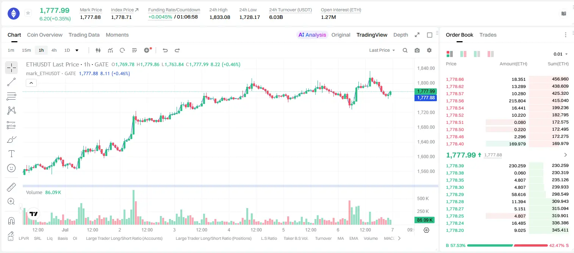Expand more timeframe options next to 1D
The width and height of the screenshot is (574, 253).
click(77, 50)
